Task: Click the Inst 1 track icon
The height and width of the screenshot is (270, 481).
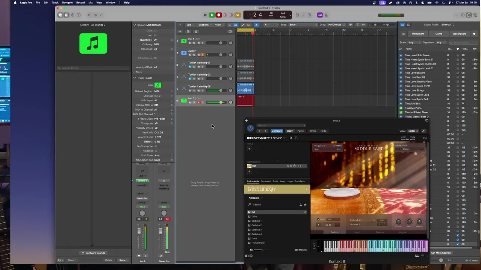Action: (184, 41)
